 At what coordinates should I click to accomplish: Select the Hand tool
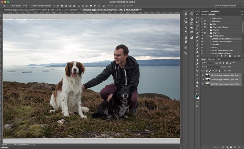(x=197, y=83)
